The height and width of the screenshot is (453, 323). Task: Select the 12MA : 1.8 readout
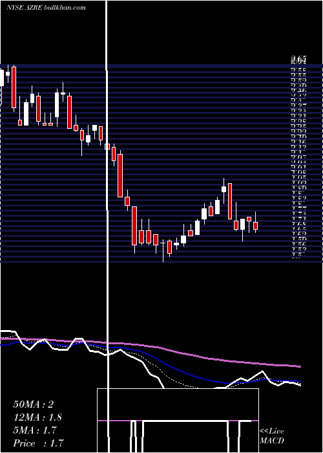pos(37,417)
